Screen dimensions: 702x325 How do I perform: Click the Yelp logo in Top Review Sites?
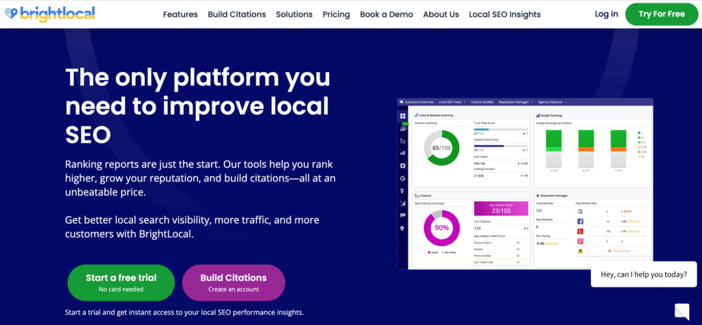pyautogui.click(x=580, y=231)
